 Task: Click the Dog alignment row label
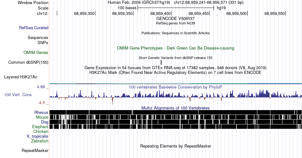[x=45, y=122]
